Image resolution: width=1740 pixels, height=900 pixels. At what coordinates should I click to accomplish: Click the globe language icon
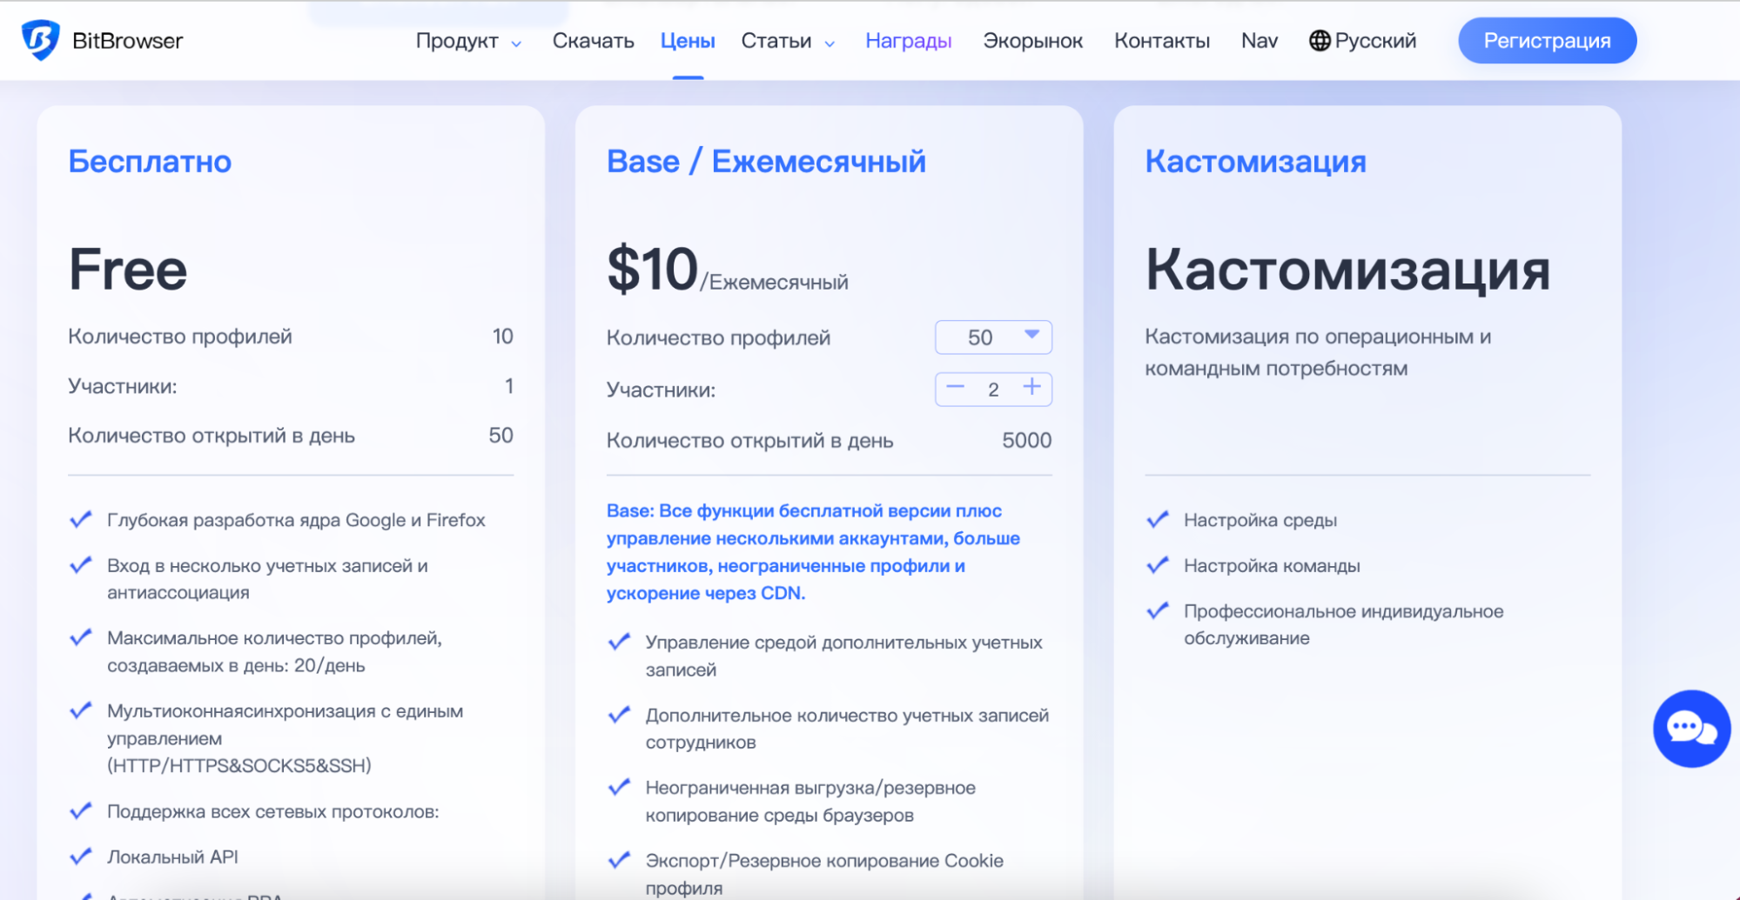pos(1320,41)
